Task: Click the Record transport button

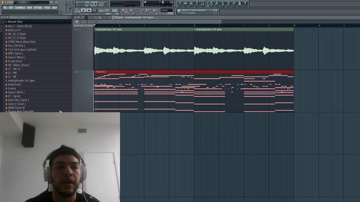Action: tap(94, 10)
